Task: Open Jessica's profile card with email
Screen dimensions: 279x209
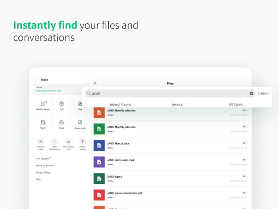Action: pyautogui.click(x=62, y=89)
